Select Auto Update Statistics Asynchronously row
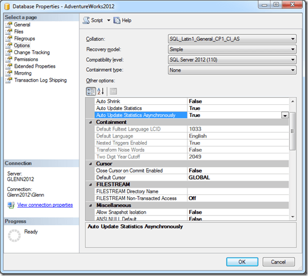308x276 pixels. (x=191, y=115)
